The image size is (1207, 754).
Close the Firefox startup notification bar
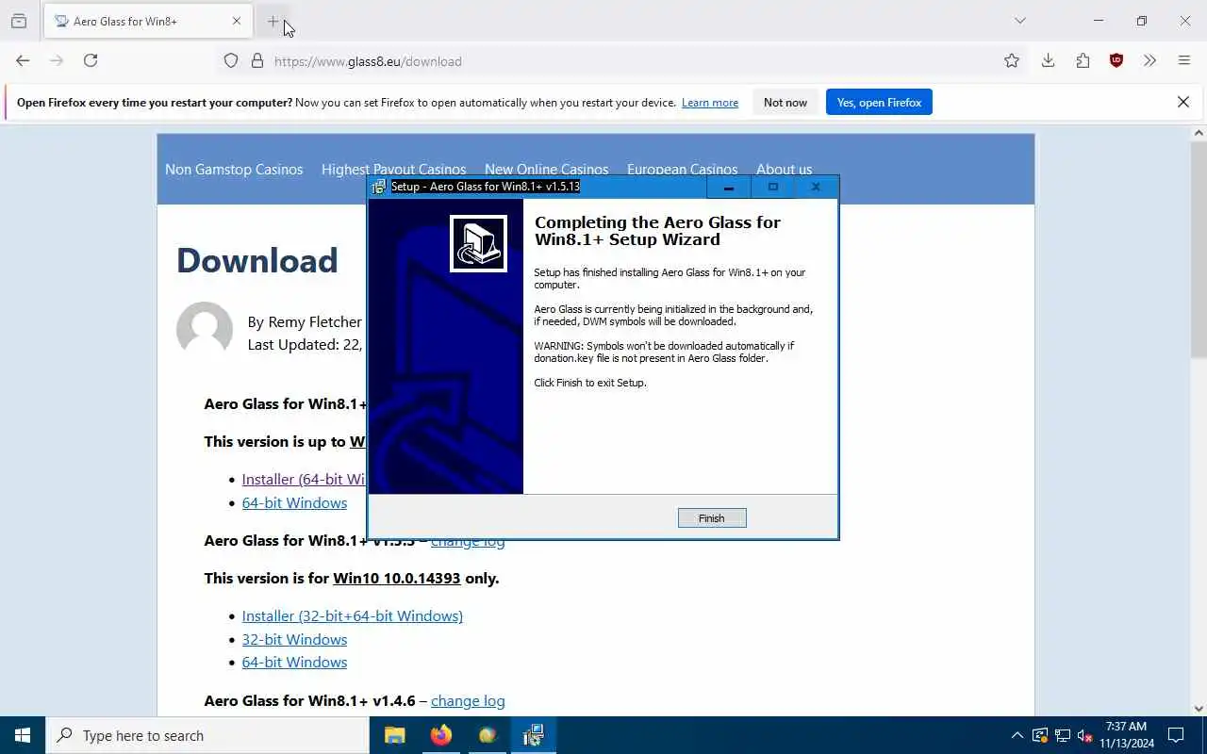coord(1183,102)
